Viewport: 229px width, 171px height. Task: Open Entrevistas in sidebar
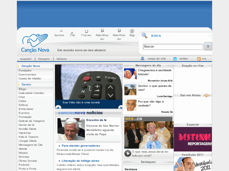[26, 109]
